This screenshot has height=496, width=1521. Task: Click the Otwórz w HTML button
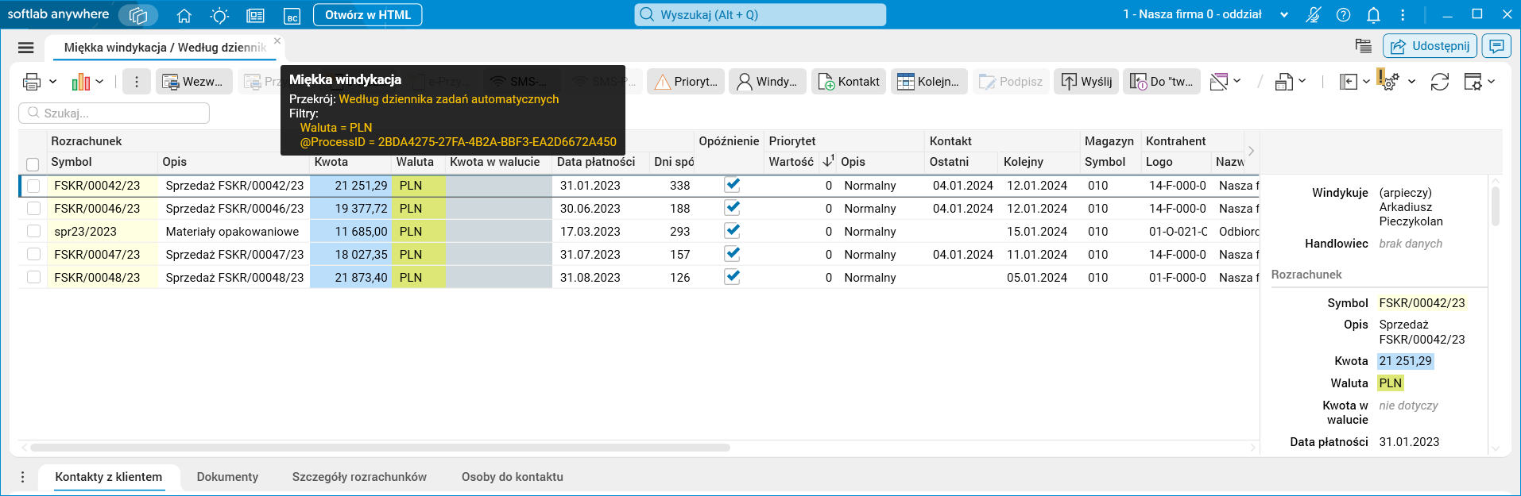click(x=368, y=15)
